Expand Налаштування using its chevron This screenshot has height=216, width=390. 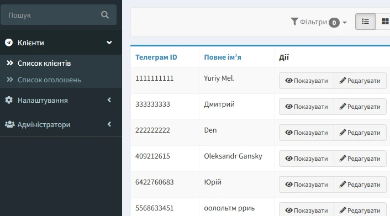tap(109, 100)
